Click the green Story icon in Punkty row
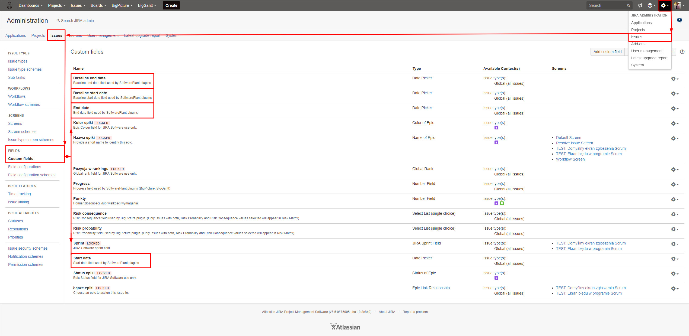689x336 pixels. point(502,203)
